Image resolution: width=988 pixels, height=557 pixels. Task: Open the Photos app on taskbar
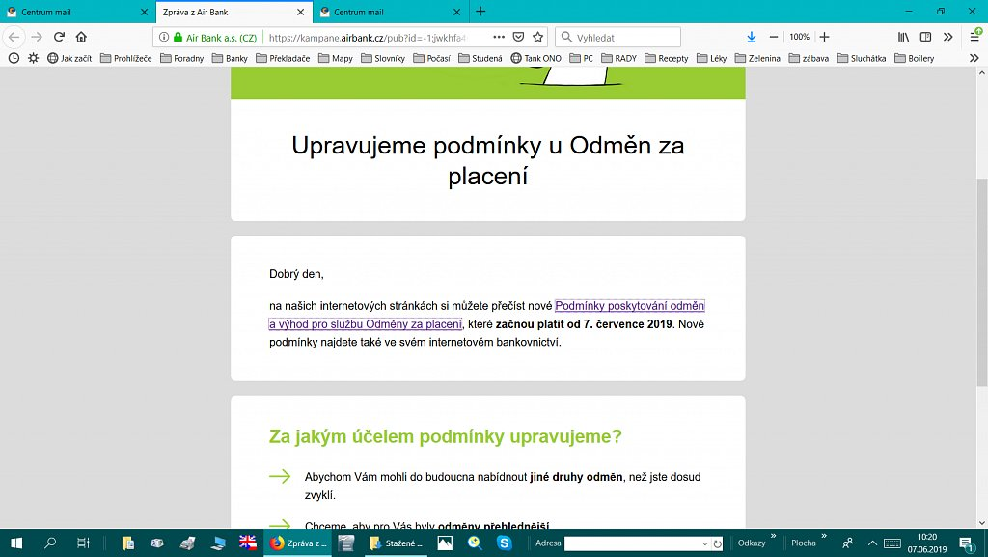445,543
